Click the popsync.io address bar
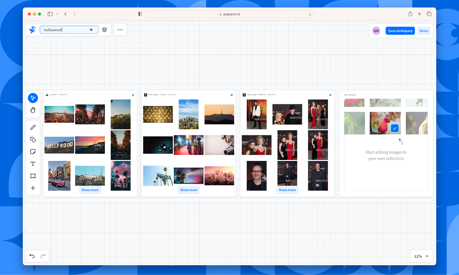This screenshot has height=275, width=459. click(x=229, y=14)
